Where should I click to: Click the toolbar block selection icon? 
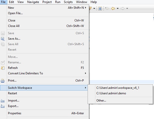pos(100,8)
